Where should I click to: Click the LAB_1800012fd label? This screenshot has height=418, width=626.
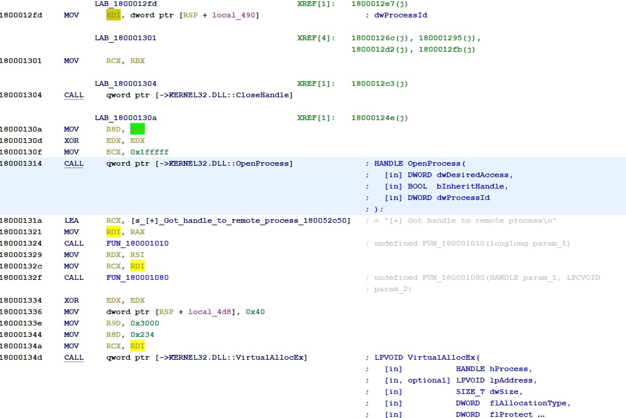click(x=125, y=4)
